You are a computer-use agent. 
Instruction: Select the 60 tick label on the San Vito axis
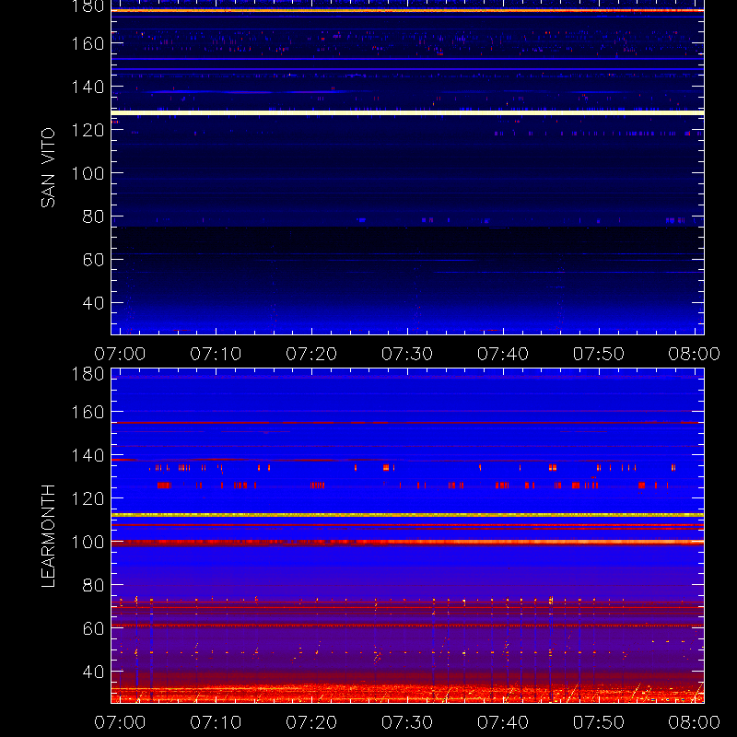93,260
